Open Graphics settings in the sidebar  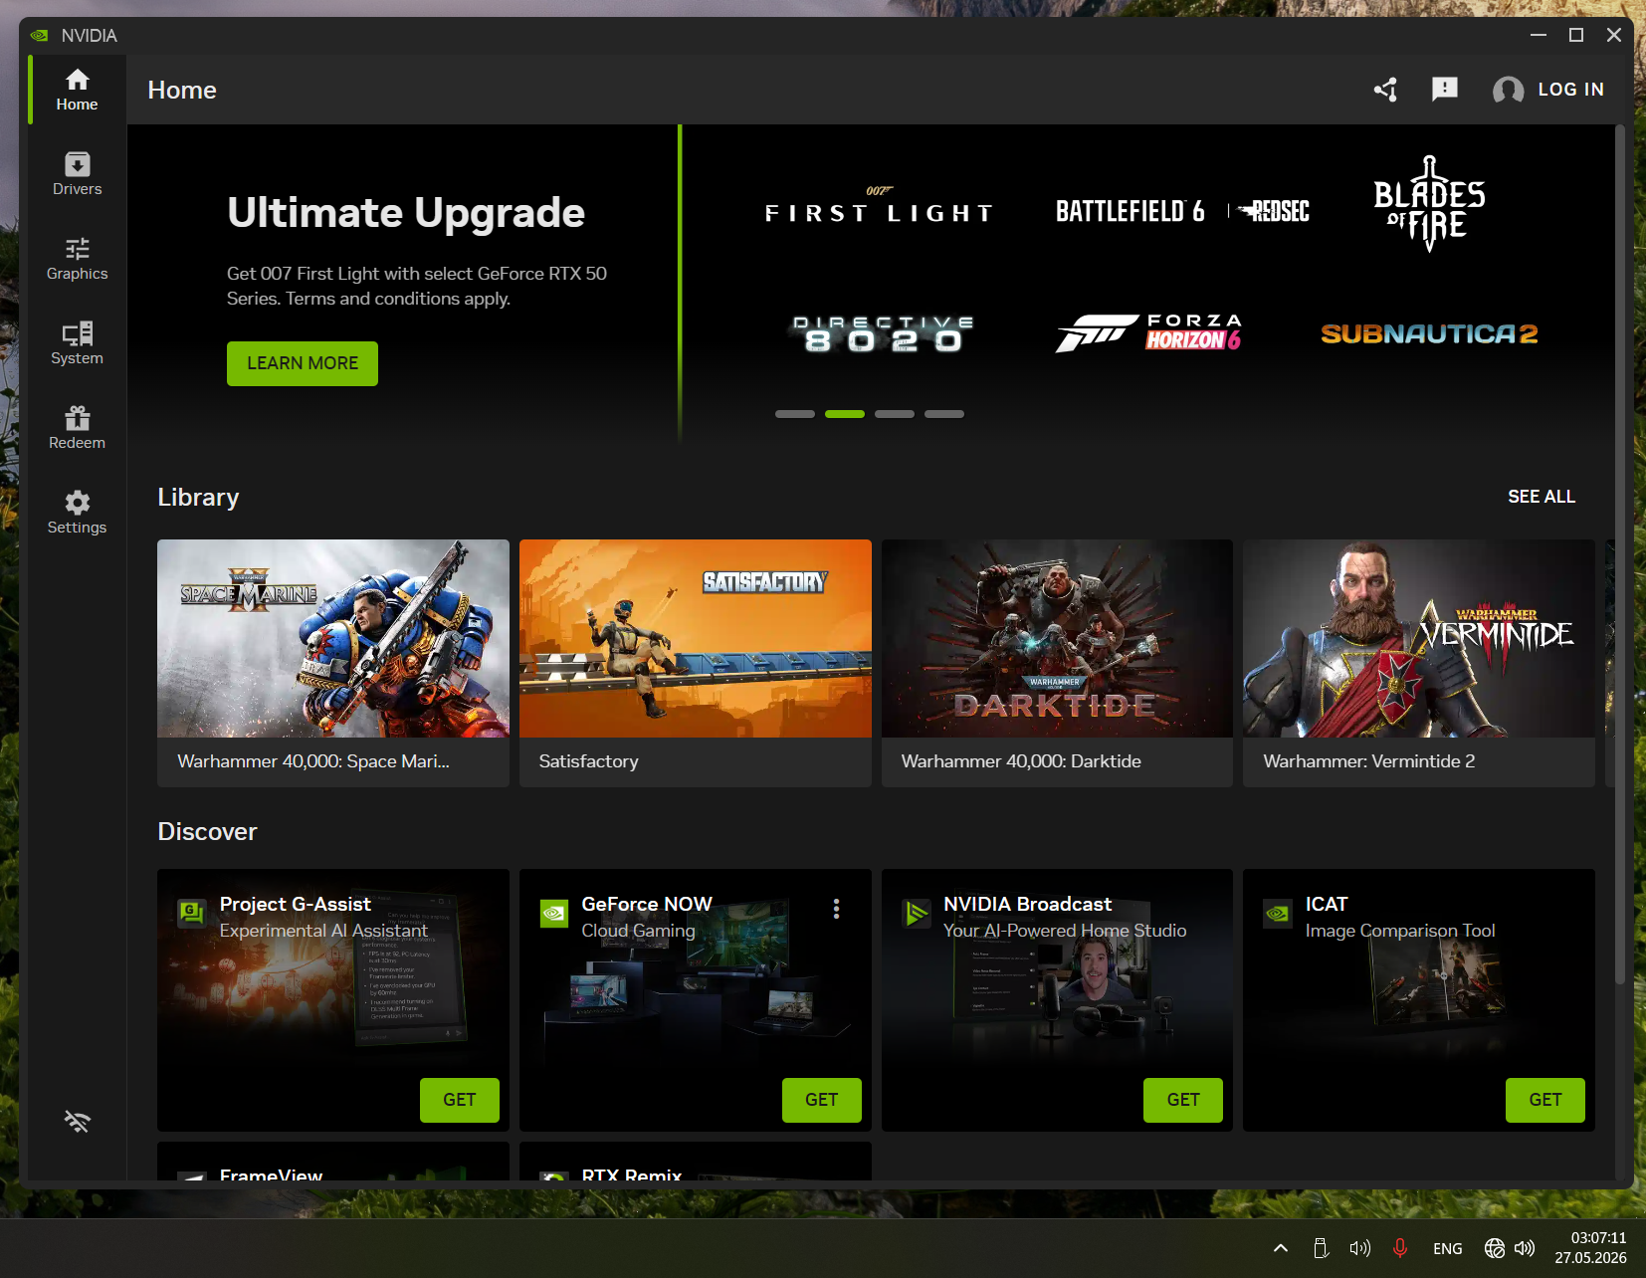coord(77,259)
